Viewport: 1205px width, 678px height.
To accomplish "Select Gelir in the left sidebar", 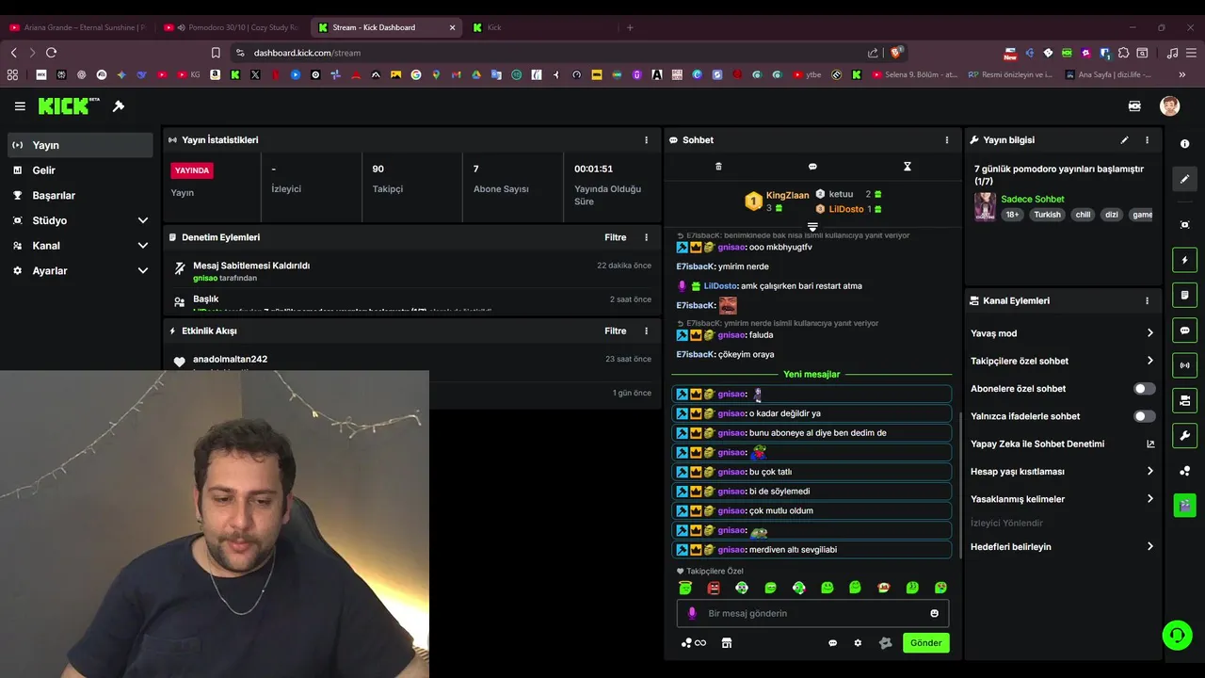I will point(80,170).
